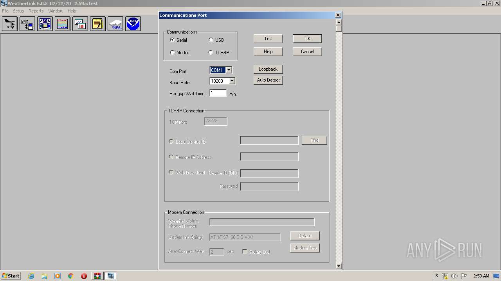Open the Action Center flag icon
501x281 pixels.
pos(463,276)
